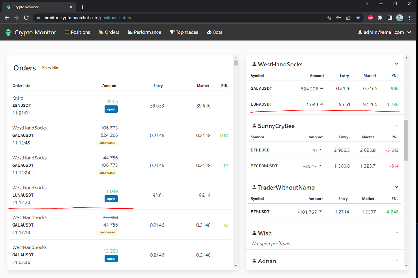Click the positions panel scroll up arrow
Image resolution: width=418 pixels, height=278 pixels.
tap(406, 58)
